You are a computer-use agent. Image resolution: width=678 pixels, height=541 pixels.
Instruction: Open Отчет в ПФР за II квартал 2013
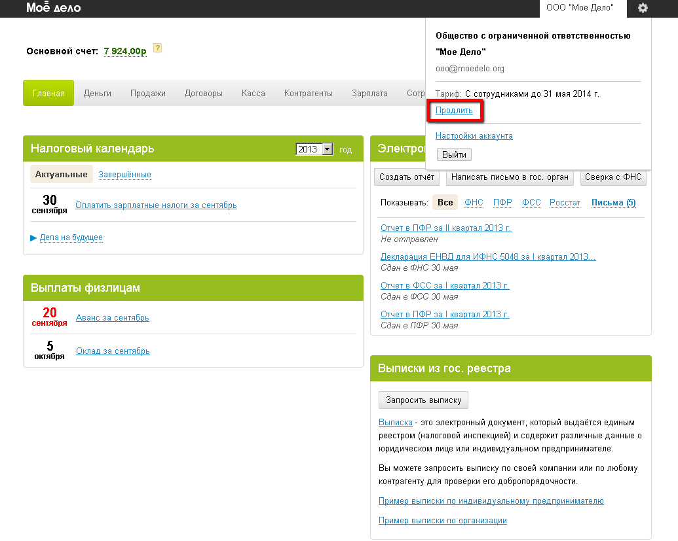tap(446, 228)
